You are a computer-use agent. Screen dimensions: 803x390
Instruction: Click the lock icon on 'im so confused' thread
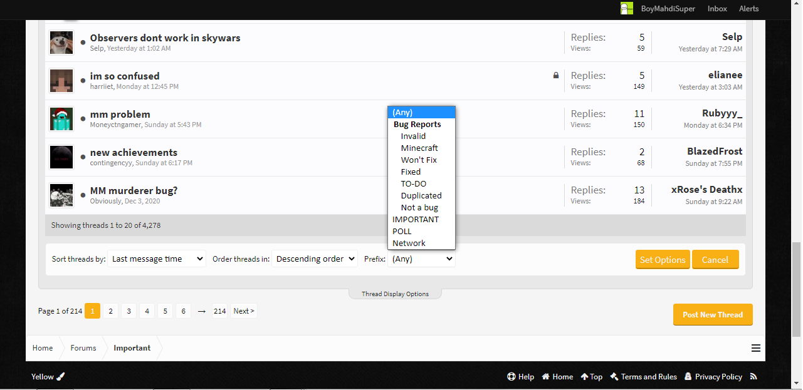pyautogui.click(x=555, y=76)
